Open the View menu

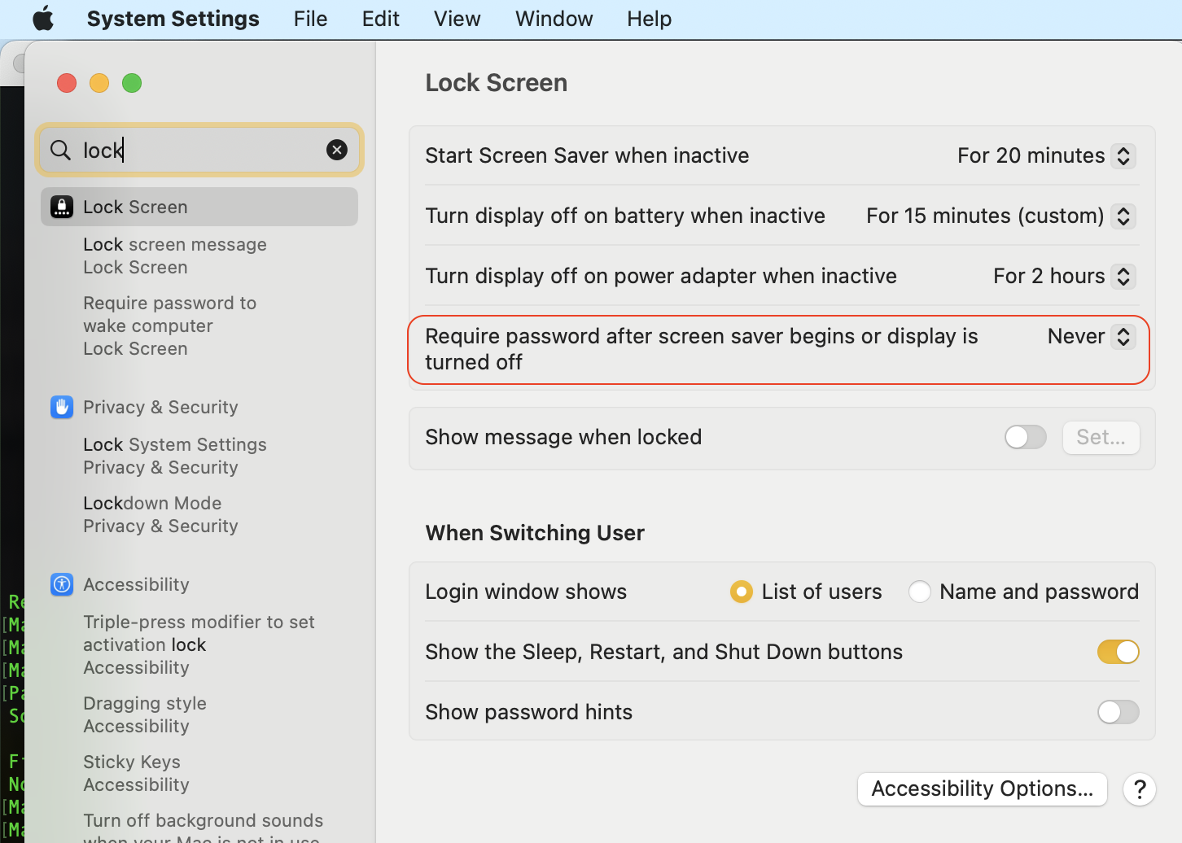[x=457, y=19]
